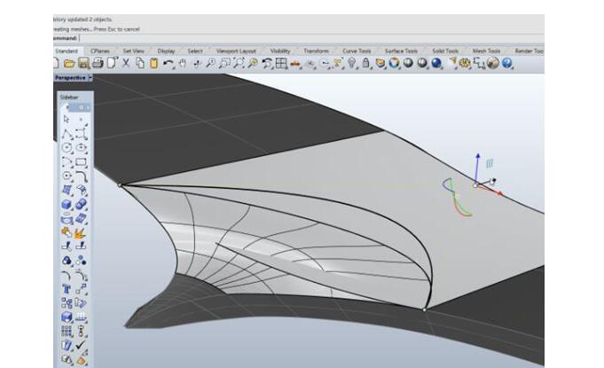The image size is (604, 368).
Task: Pick the selection arrow tool in the sidebar
Action: [x=67, y=119]
